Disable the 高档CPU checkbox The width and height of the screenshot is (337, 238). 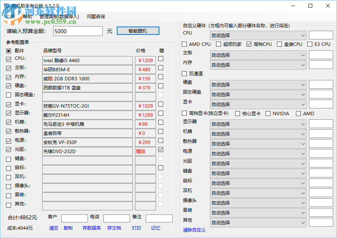[x=250, y=44]
